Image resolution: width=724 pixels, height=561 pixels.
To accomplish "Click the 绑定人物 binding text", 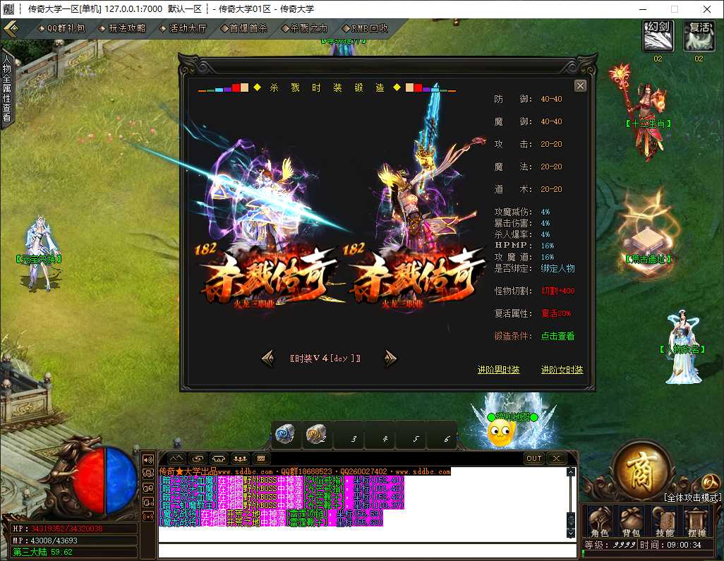I will tap(557, 268).
